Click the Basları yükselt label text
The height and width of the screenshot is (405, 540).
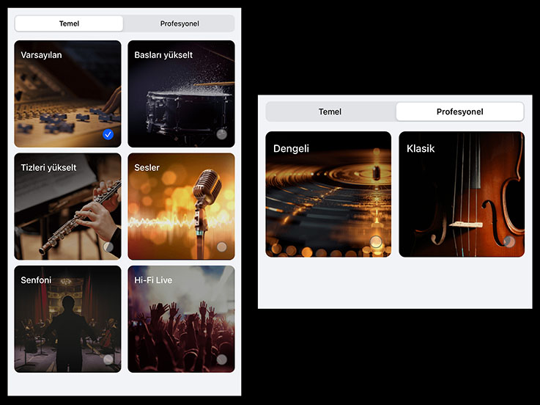163,55
